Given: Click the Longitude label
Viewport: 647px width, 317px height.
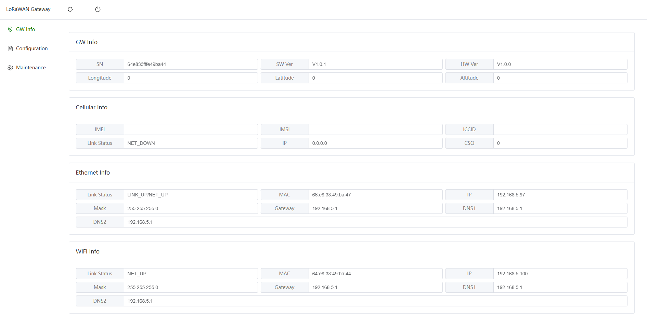Looking at the screenshot, I should point(100,78).
